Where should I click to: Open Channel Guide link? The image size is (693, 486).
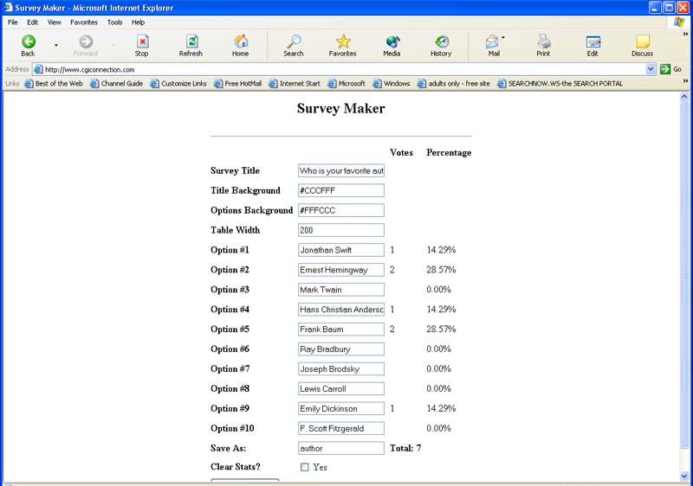(x=117, y=83)
